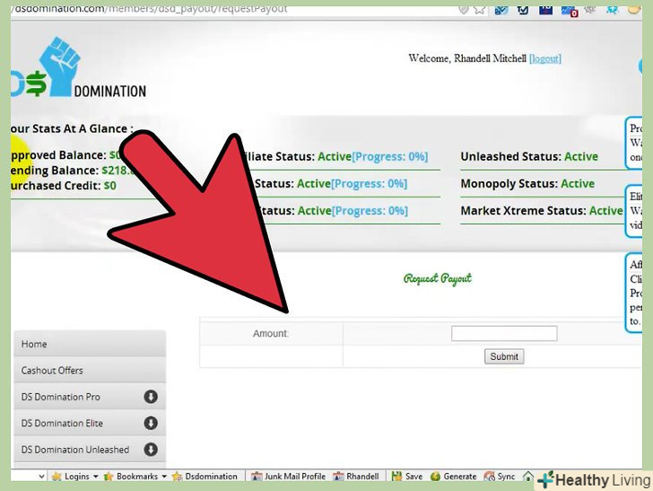This screenshot has width=653, height=491.
Task: Select the Junk Mail Profile identity
Action: pos(288,476)
